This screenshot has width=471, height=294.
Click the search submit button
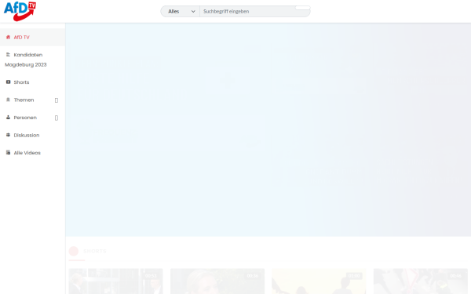coord(303,8)
